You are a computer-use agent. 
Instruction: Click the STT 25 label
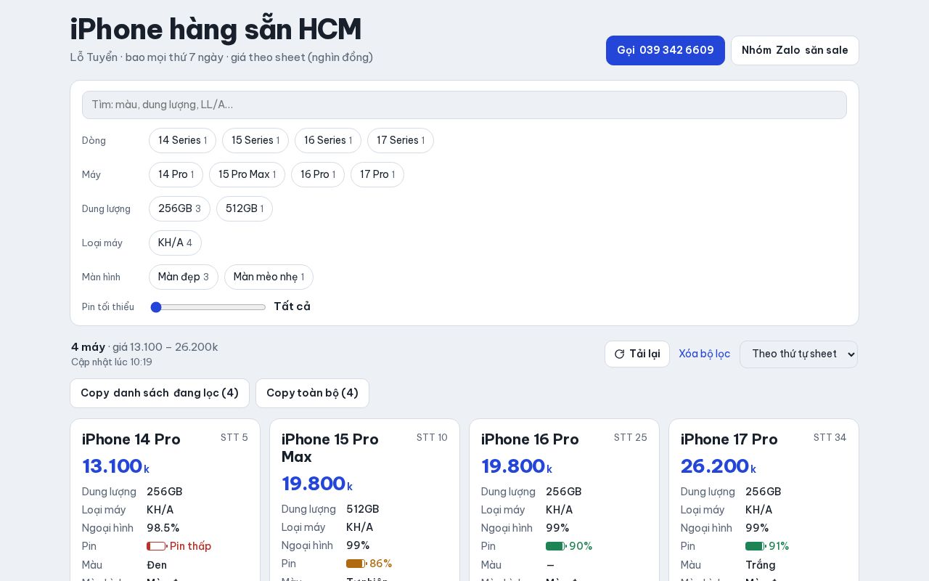631,437
